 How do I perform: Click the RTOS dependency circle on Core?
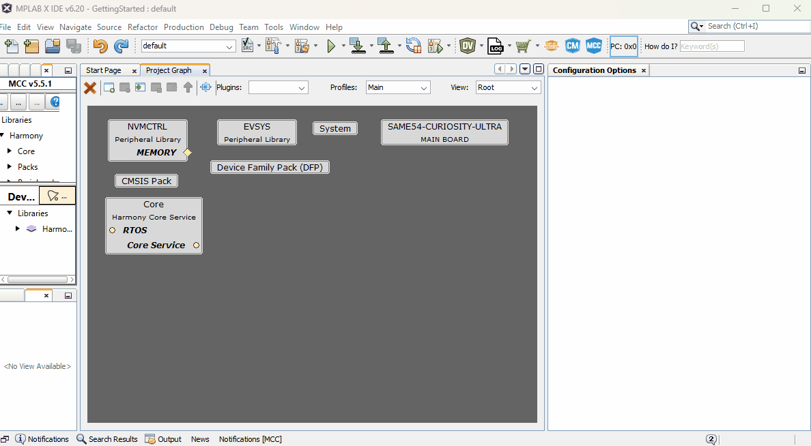(x=112, y=230)
